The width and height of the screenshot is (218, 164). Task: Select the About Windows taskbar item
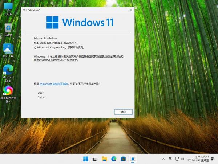tap(133, 159)
